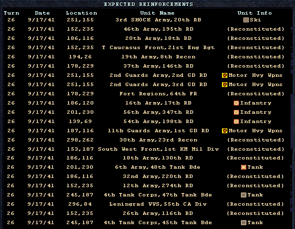The image size is (295, 229).
Task: Select unit 16th Army, 17th RB
Action: pos(158,103)
